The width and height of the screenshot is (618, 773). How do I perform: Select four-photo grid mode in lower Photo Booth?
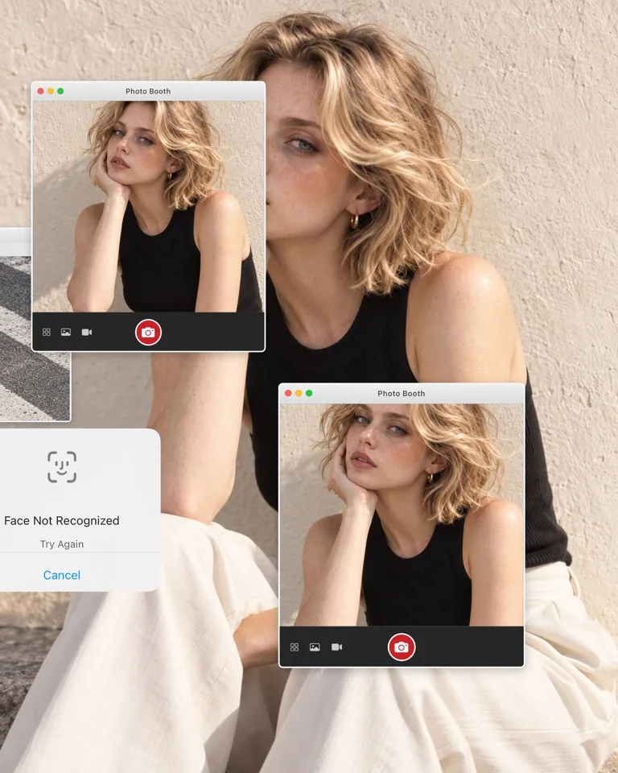click(295, 647)
